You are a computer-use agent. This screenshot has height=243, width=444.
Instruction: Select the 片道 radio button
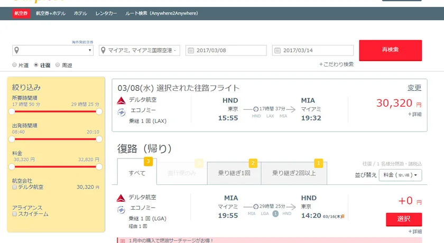point(14,65)
